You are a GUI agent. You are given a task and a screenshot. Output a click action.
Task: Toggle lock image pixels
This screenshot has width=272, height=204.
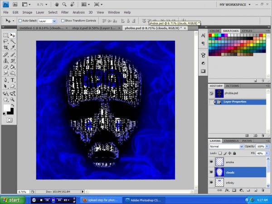tap(225, 153)
